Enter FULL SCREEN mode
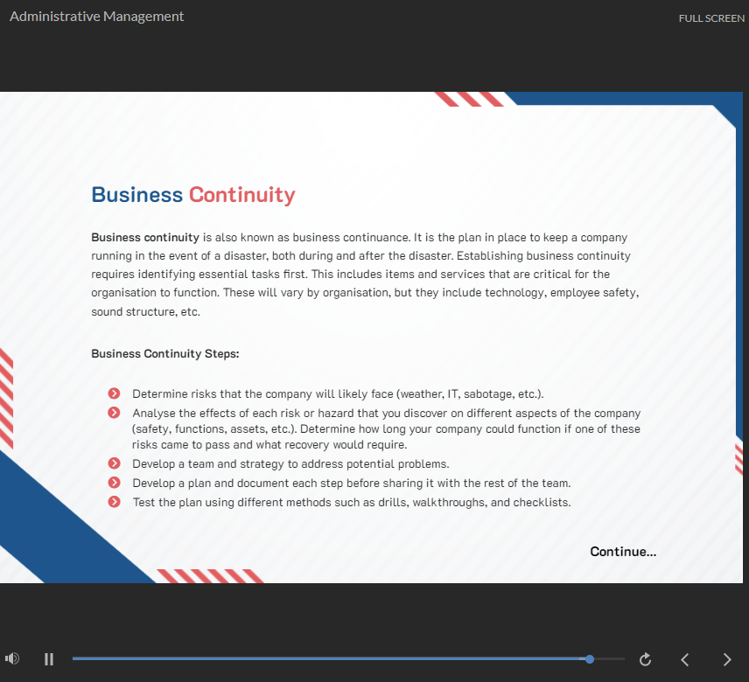 (711, 18)
